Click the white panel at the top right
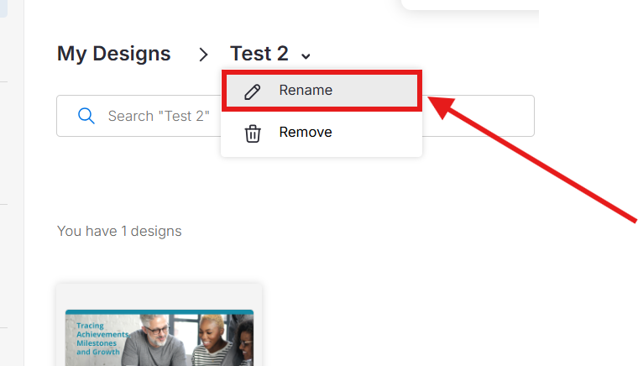This screenshot has width=638, height=366. (470, 4)
